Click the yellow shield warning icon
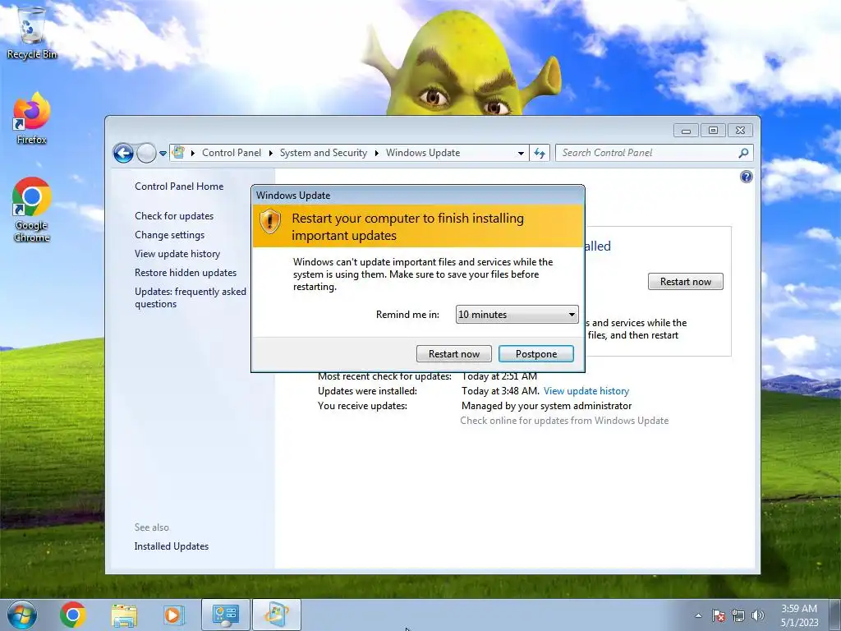841x631 pixels. coord(270,221)
